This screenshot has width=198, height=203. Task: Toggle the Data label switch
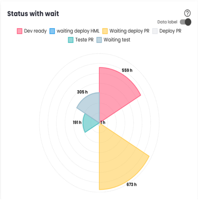tap(185, 22)
